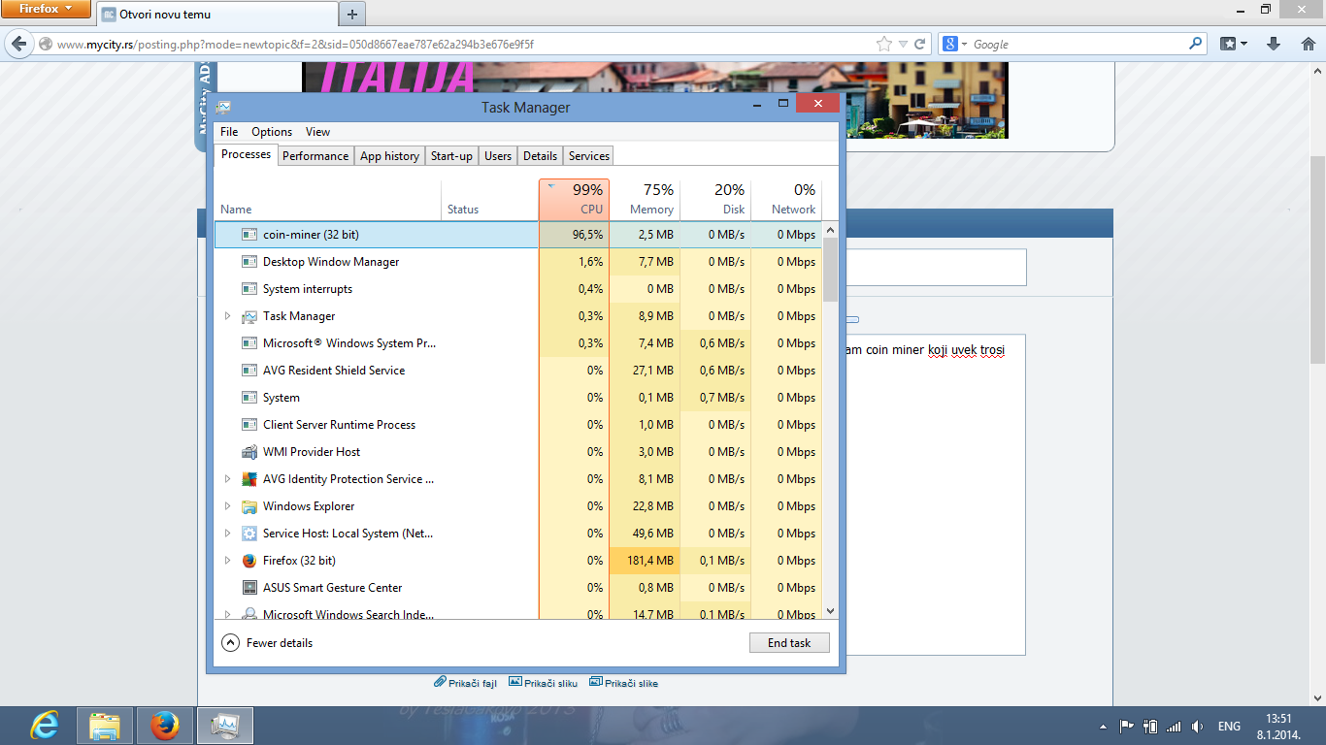Bookmark this page with the star icon

coord(884,44)
